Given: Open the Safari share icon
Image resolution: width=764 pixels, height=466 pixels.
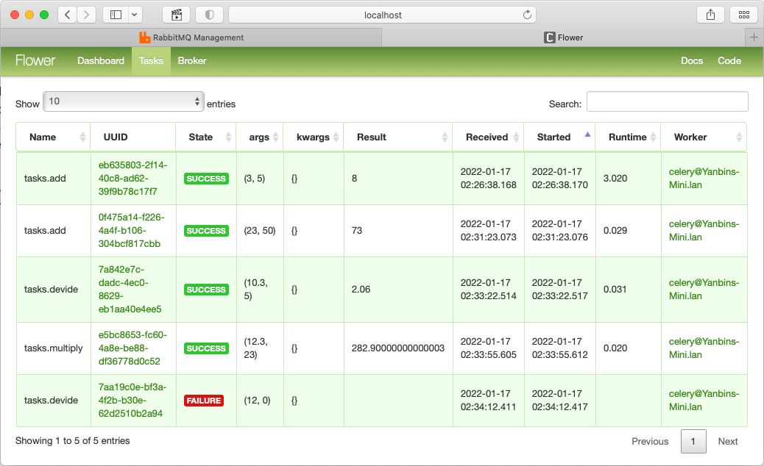Looking at the screenshot, I should click(x=710, y=15).
